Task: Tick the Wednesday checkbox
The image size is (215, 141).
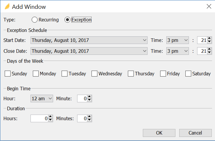Action: tap(94, 74)
